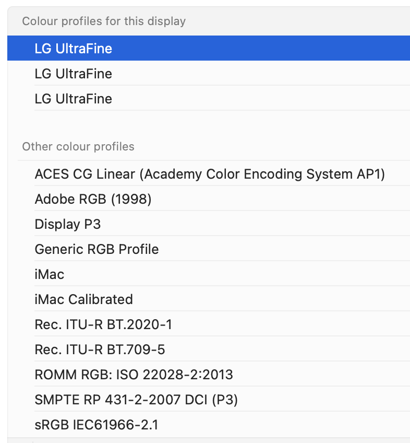This screenshot has width=410, height=443.
Task: Select the ISO 22028-2:2013 ROMM entry
Action: pyautogui.click(x=134, y=375)
